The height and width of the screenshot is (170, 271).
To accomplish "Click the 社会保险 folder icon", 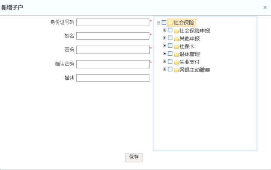I will tap(170, 23).
